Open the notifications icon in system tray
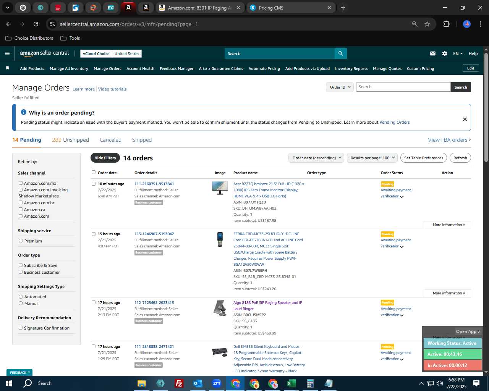The image size is (489, 391). pos(476,383)
